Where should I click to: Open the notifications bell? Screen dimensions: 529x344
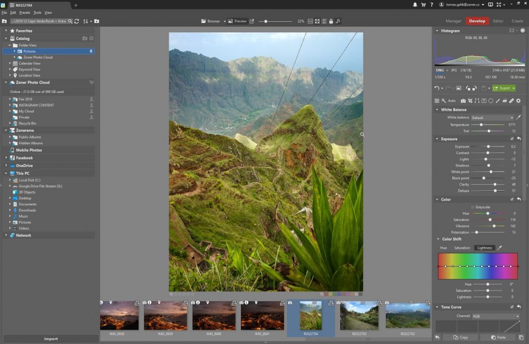(415, 4)
